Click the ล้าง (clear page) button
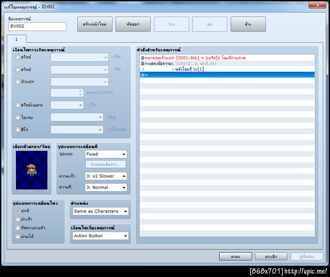Screen dimensions: 330x277 click(248, 24)
